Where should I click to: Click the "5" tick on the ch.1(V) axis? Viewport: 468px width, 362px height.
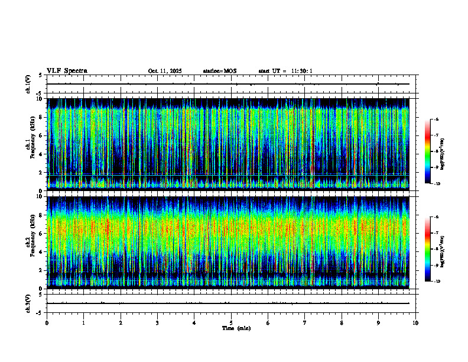coord(40,75)
